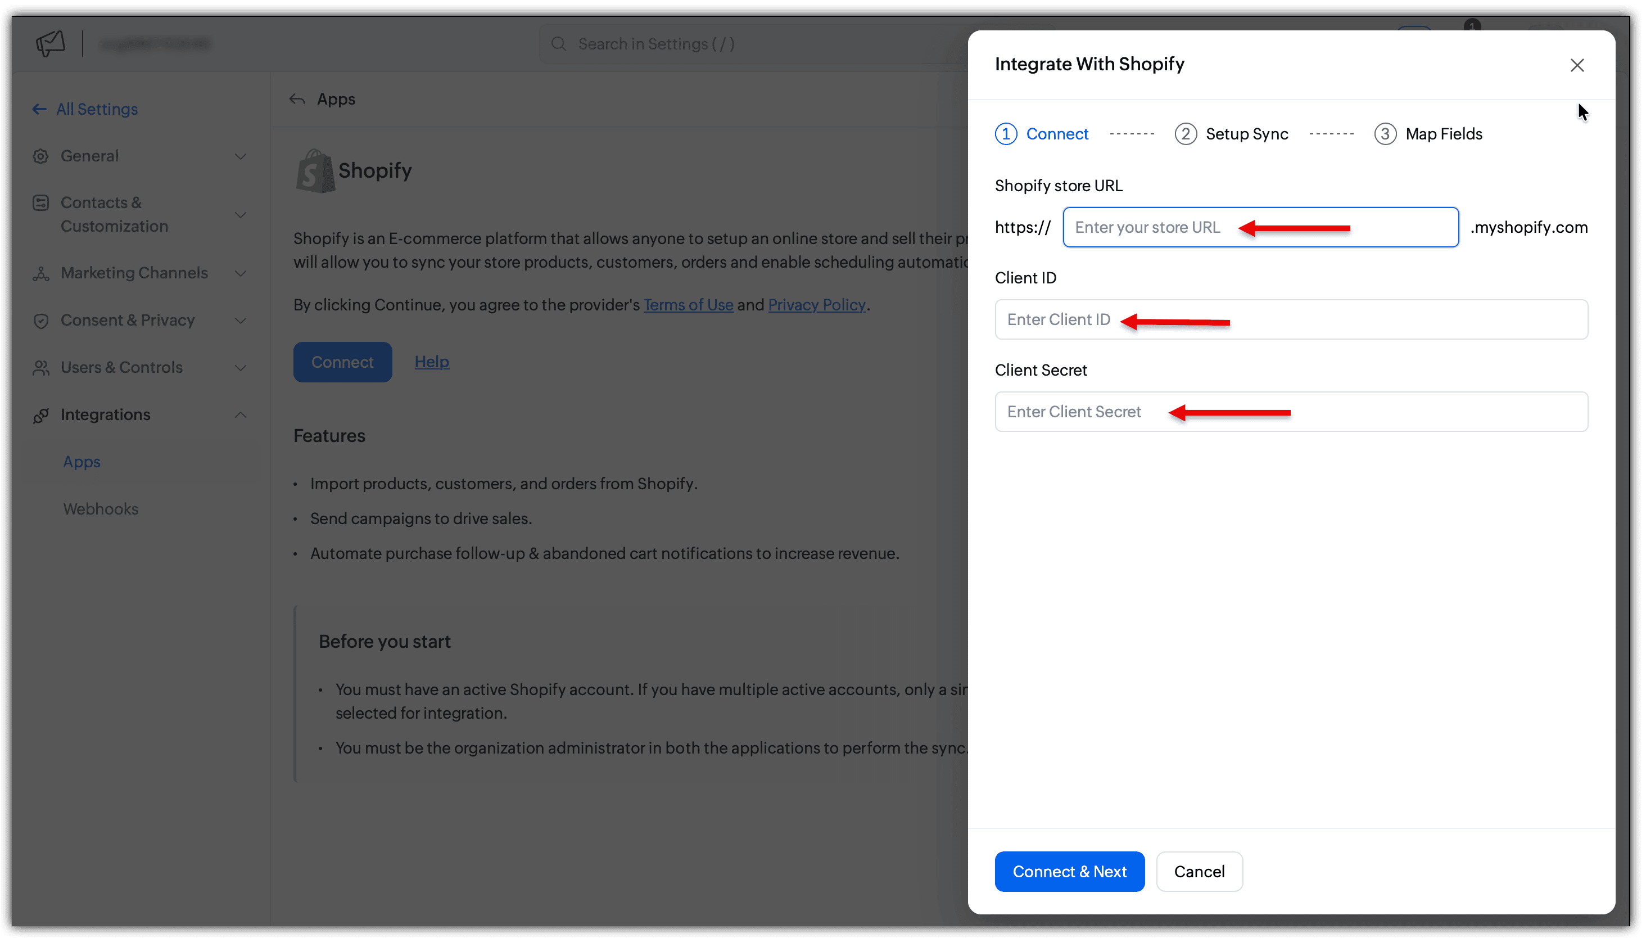The width and height of the screenshot is (1646, 938).
Task: Open the Privacy Policy link
Action: click(x=816, y=305)
